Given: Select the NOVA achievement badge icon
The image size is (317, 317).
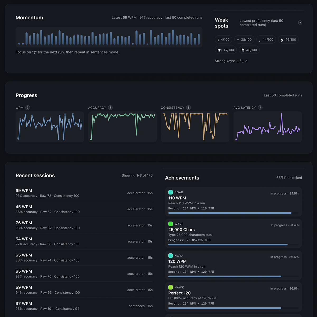Looking at the screenshot, I should click(170, 256).
